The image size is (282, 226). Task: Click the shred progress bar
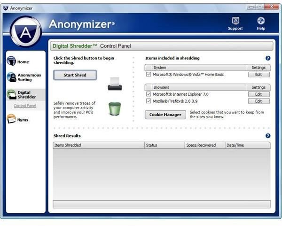click(x=162, y=204)
